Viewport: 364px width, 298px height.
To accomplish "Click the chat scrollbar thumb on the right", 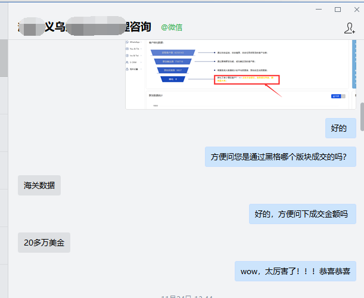I will (361, 113).
